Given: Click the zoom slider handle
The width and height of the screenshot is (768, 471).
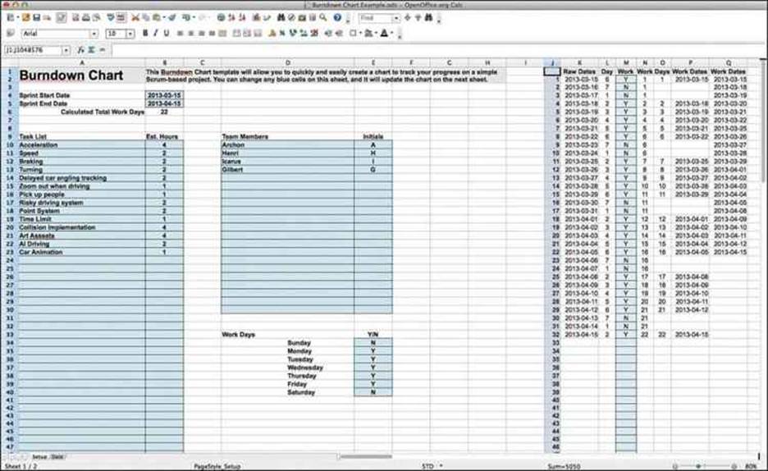Looking at the screenshot, I should pyautogui.click(x=698, y=466).
